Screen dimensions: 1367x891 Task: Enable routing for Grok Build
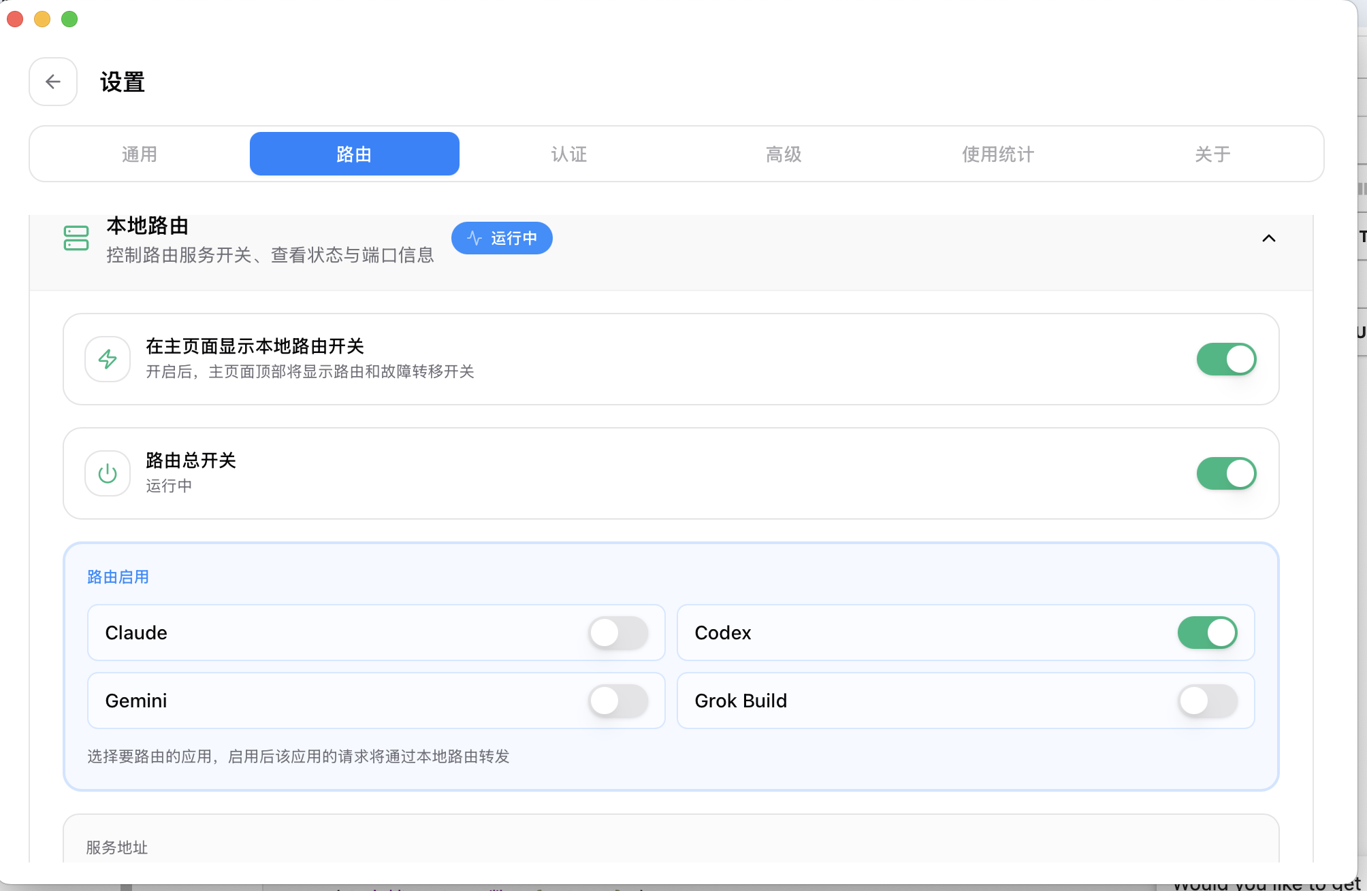[1207, 701]
